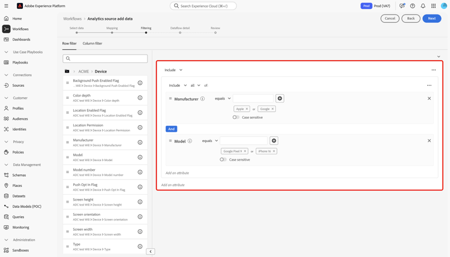Click the Adobe Experience Platform logo
The image size is (450, 257).
(20, 6)
